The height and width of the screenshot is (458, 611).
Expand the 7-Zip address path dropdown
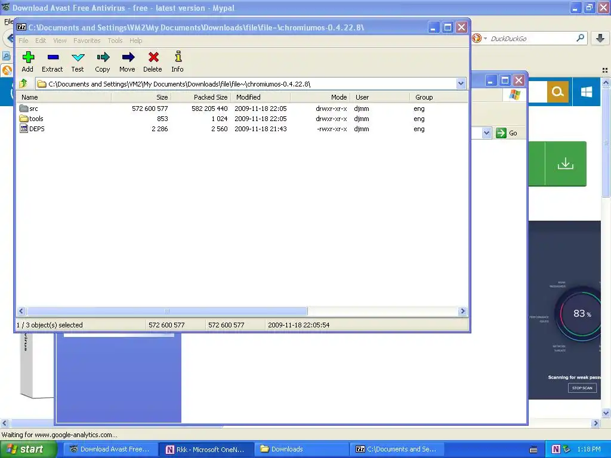tap(461, 83)
